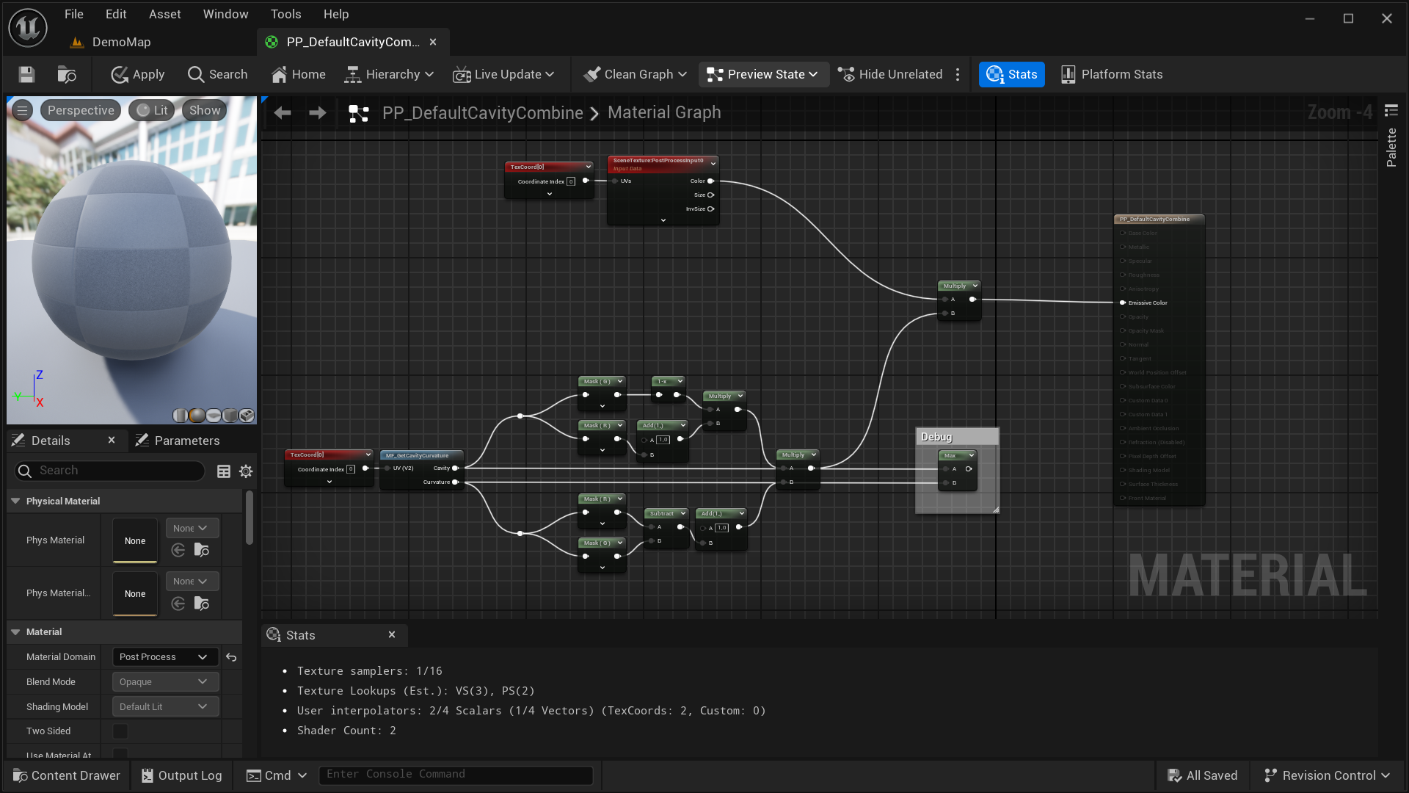This screenshot has width=1409, height=793.
Task: Close the Stats panel tab
Action: [392, 634]
